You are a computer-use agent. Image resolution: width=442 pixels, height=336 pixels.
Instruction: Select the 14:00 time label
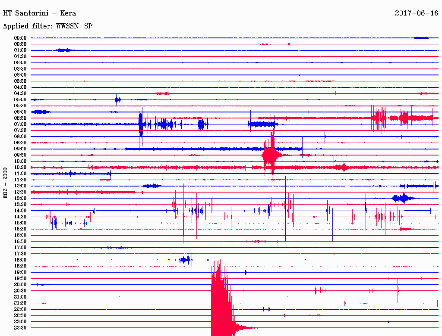(20, 211)
